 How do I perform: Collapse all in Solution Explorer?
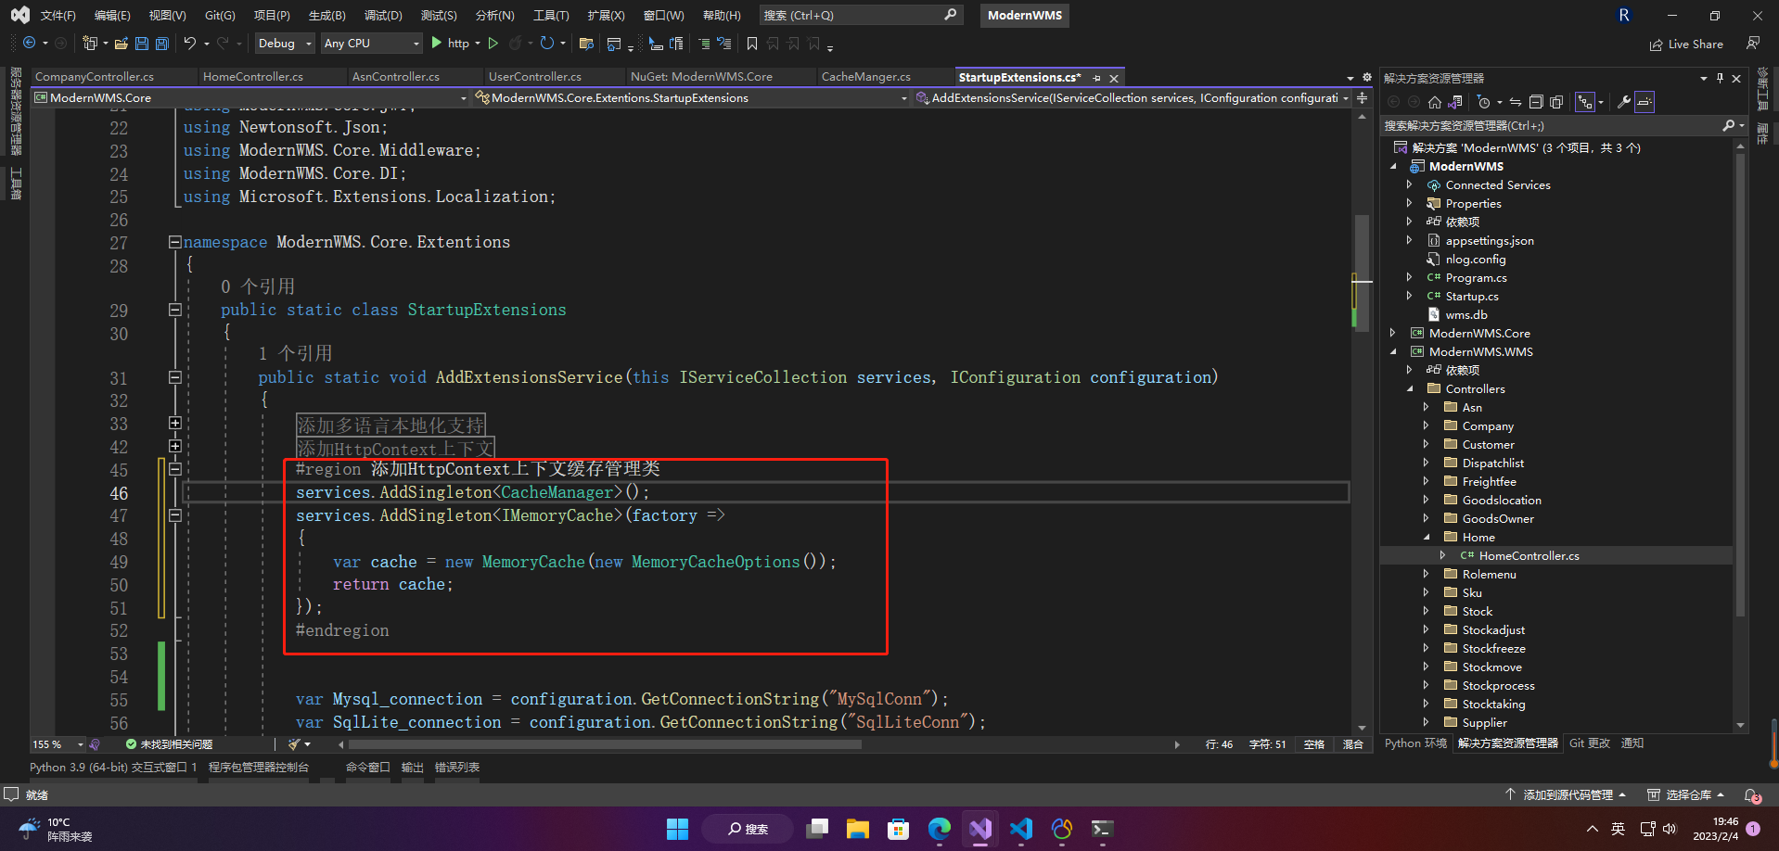[1536, 102]
